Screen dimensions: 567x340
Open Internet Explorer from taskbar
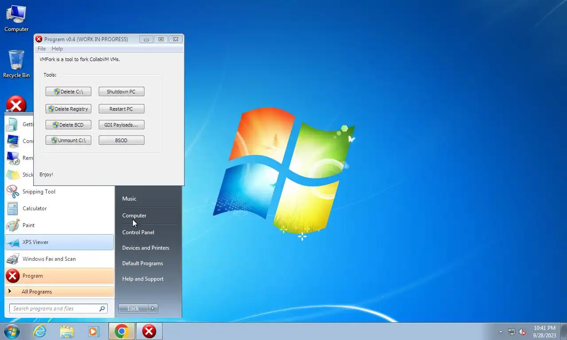[x=39, y=331]
